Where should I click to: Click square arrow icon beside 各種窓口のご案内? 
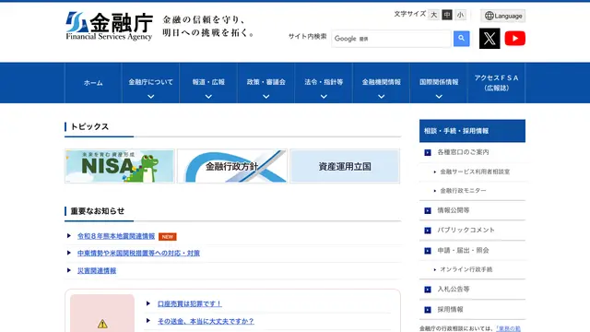428,152
